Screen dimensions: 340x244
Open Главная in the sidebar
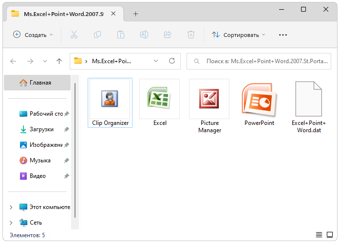(x=38, y=83)
